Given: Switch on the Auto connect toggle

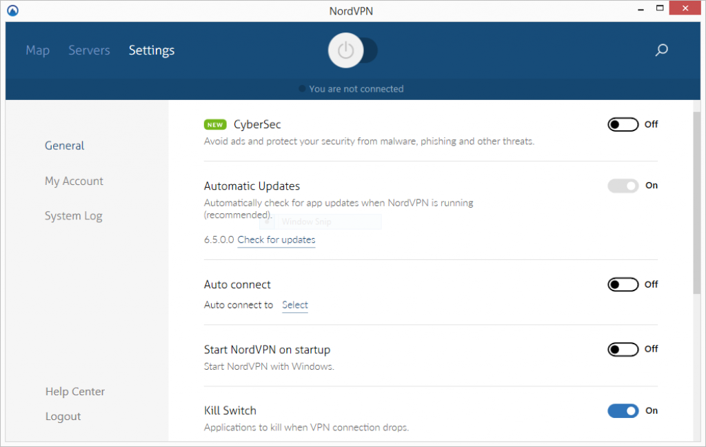Looking at the screenshot, I should tap(623, 284).
